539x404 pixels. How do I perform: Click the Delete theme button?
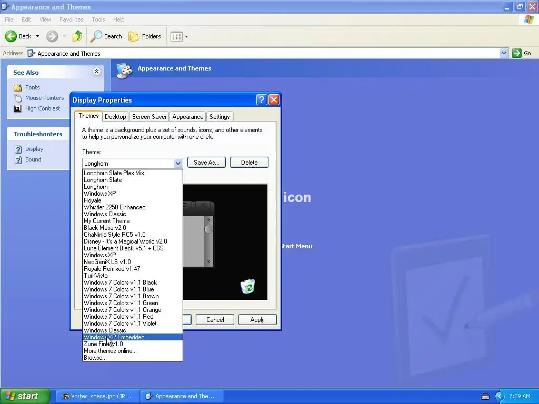pyautogui.click(x=249, y=163)
